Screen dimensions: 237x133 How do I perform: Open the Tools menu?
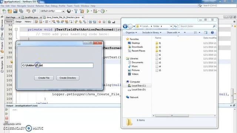pos(77,6)
